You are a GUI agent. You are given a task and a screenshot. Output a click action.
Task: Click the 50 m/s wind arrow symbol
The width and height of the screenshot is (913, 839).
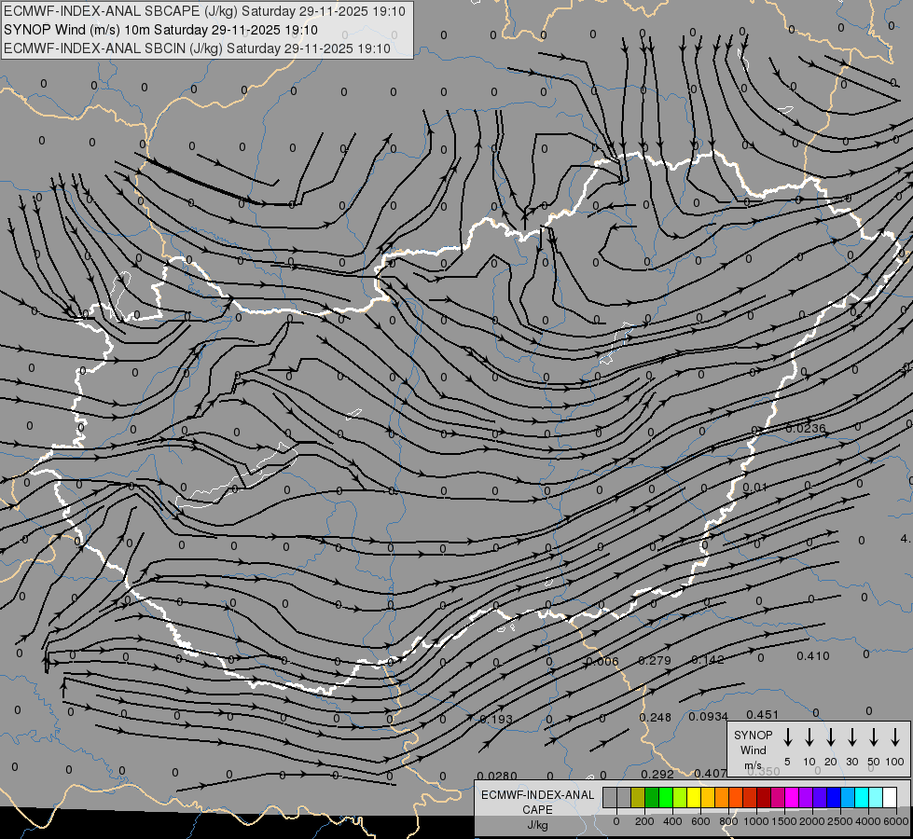click(874, 737)
